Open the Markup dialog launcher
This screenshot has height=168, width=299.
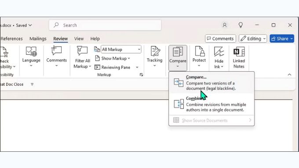point(141,75)
